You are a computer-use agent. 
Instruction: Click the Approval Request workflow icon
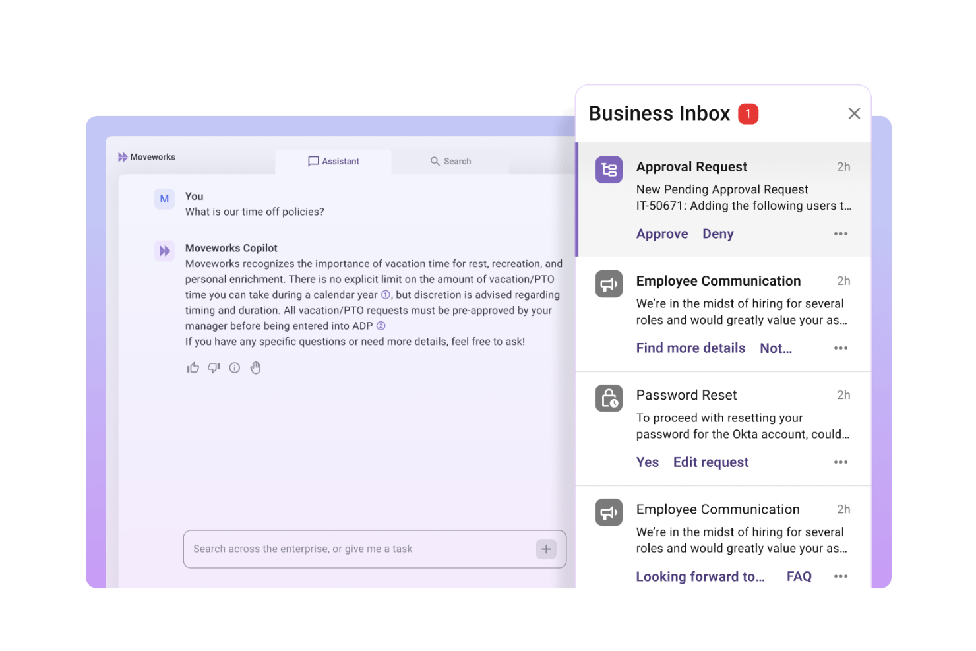click(608, 170)
